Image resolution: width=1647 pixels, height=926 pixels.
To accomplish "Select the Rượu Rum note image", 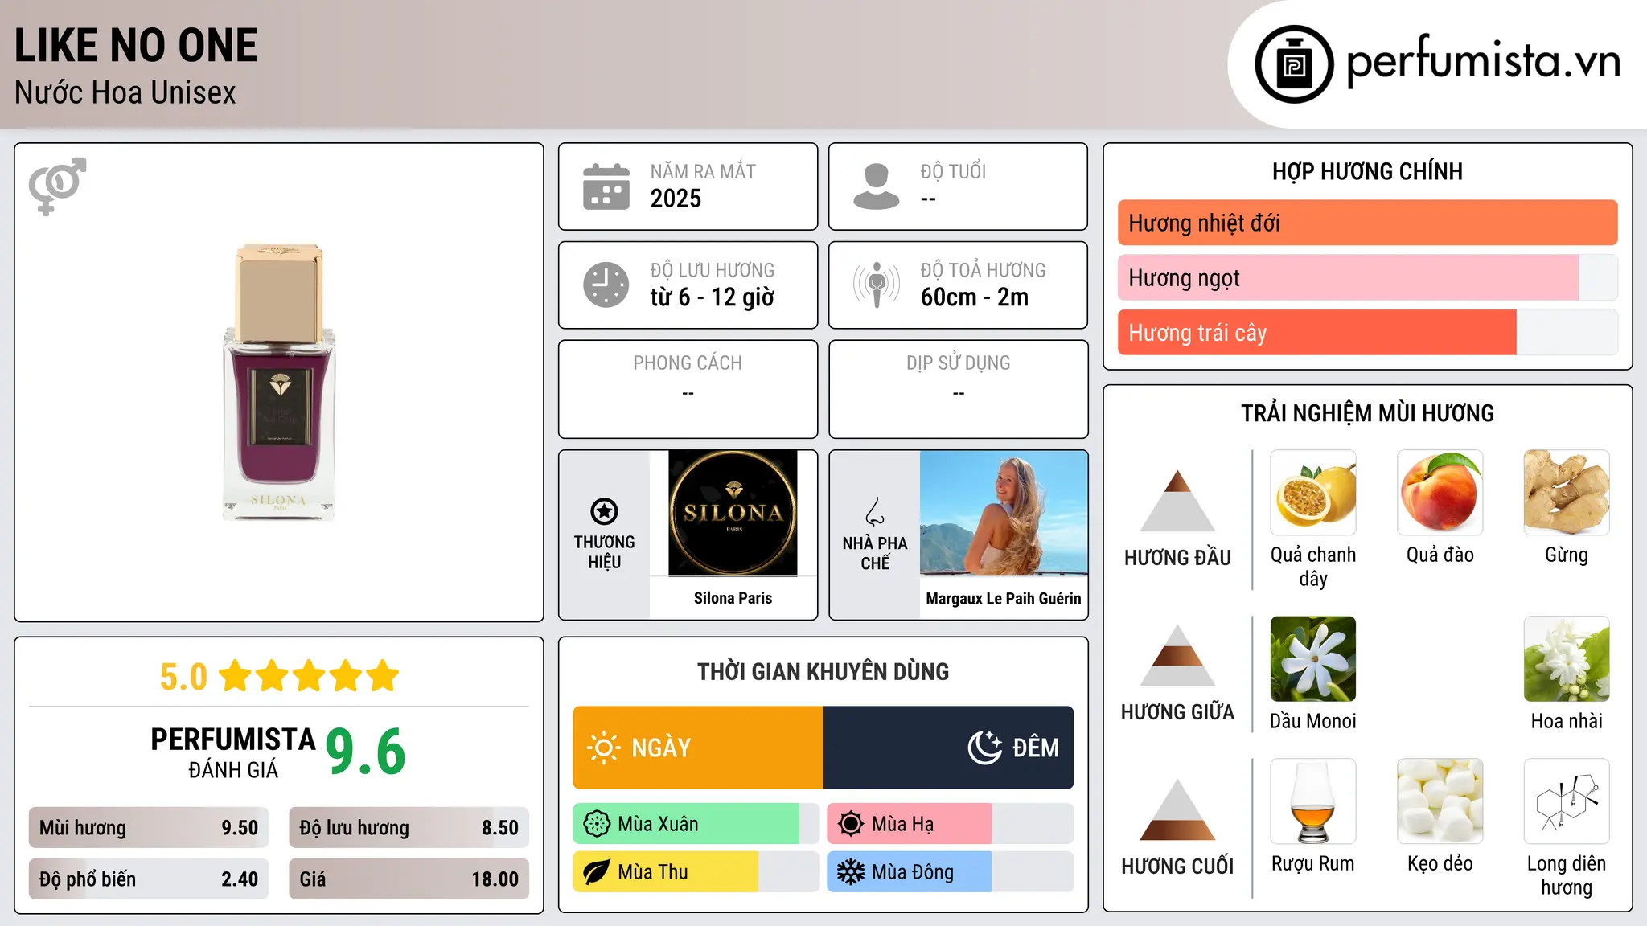I will (1313, 801).
